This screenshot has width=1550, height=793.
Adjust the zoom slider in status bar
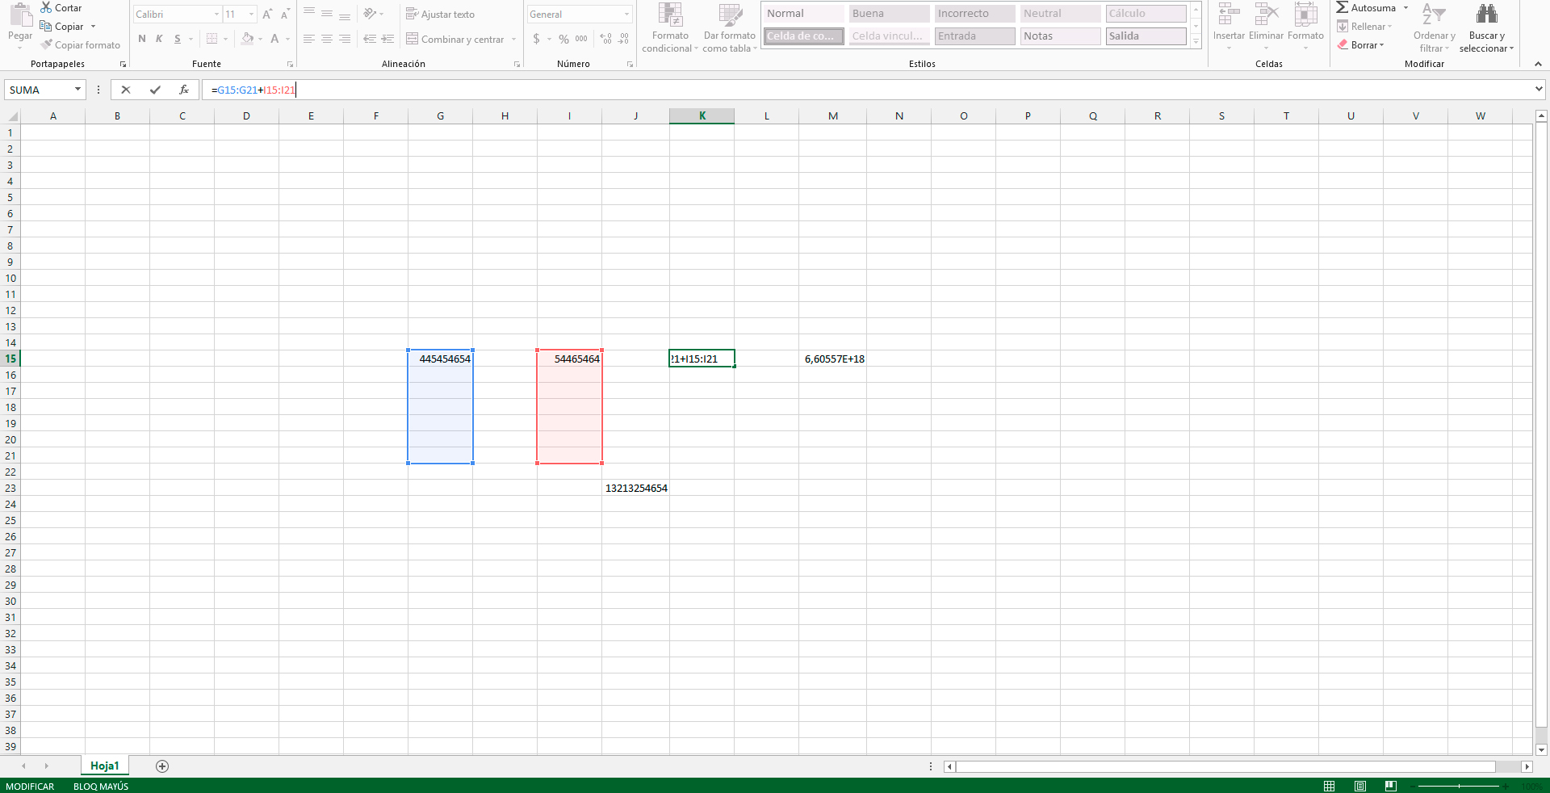point(1459,786)
